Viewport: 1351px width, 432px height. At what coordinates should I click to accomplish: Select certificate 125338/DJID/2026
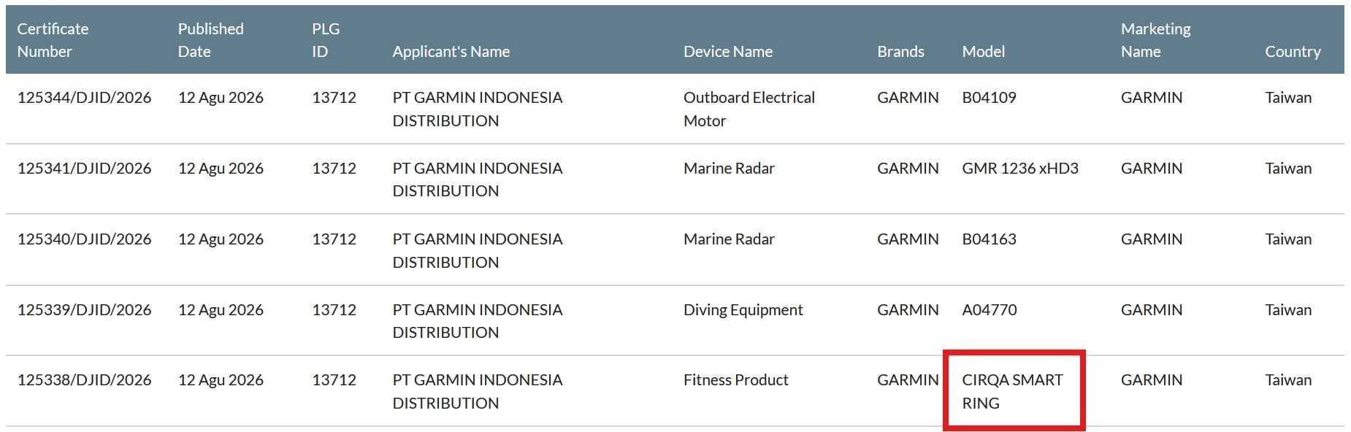84,380
